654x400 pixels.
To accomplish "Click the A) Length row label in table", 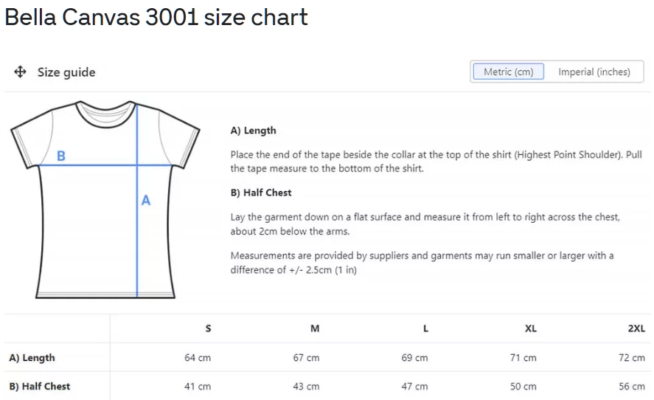I will click(x=32, y=358).
